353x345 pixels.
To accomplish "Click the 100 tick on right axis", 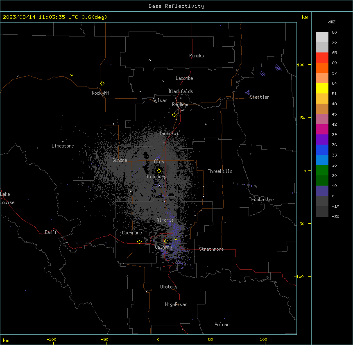I will pos(301,65).
